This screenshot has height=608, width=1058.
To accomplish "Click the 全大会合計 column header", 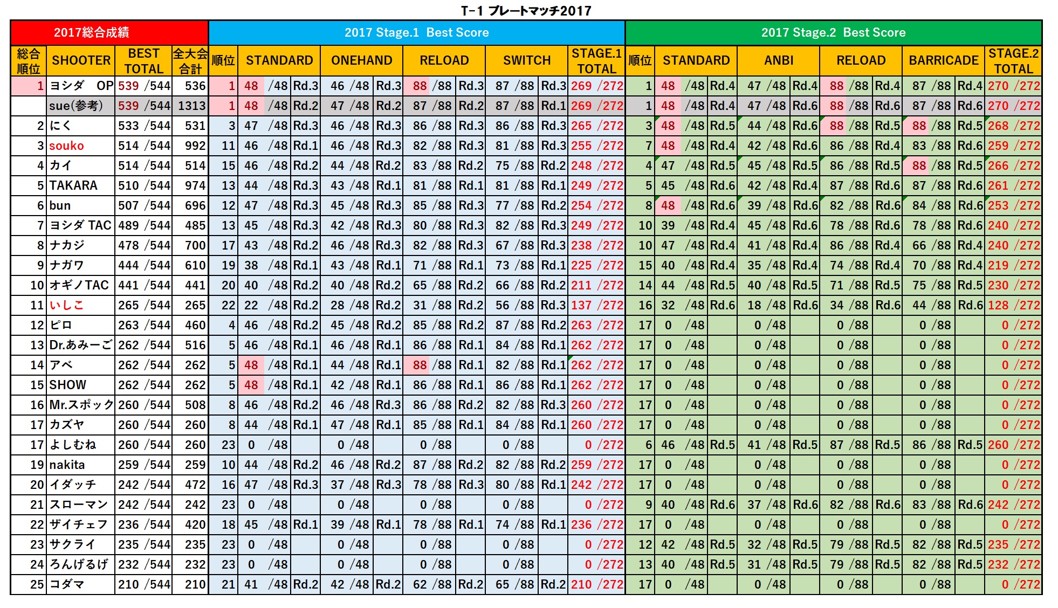I will click(x=190, y=60).
